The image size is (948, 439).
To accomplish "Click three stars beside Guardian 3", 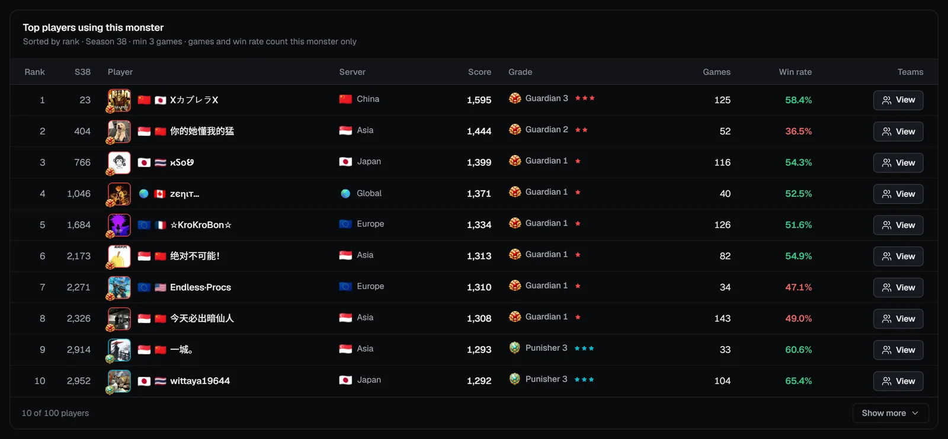I will click(585, 98).
